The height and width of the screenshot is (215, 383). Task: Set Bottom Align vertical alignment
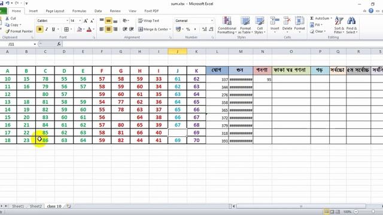[x=115, y=21]
